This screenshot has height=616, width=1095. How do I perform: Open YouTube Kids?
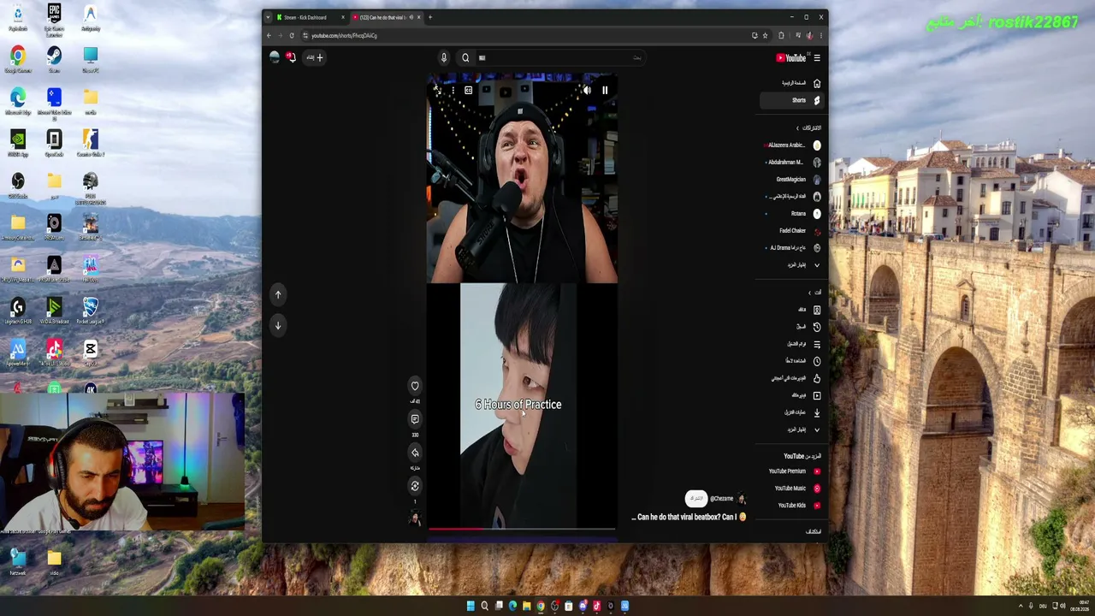[x=792, y=506]
